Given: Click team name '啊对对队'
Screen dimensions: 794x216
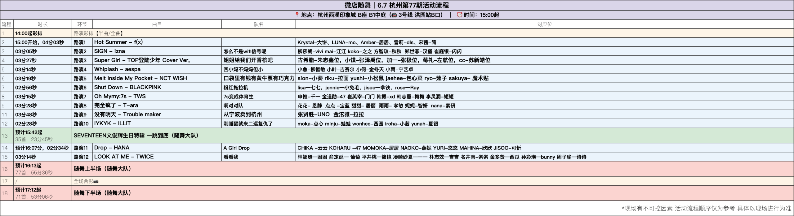Looking at the screenshot, I should [233, 106].
